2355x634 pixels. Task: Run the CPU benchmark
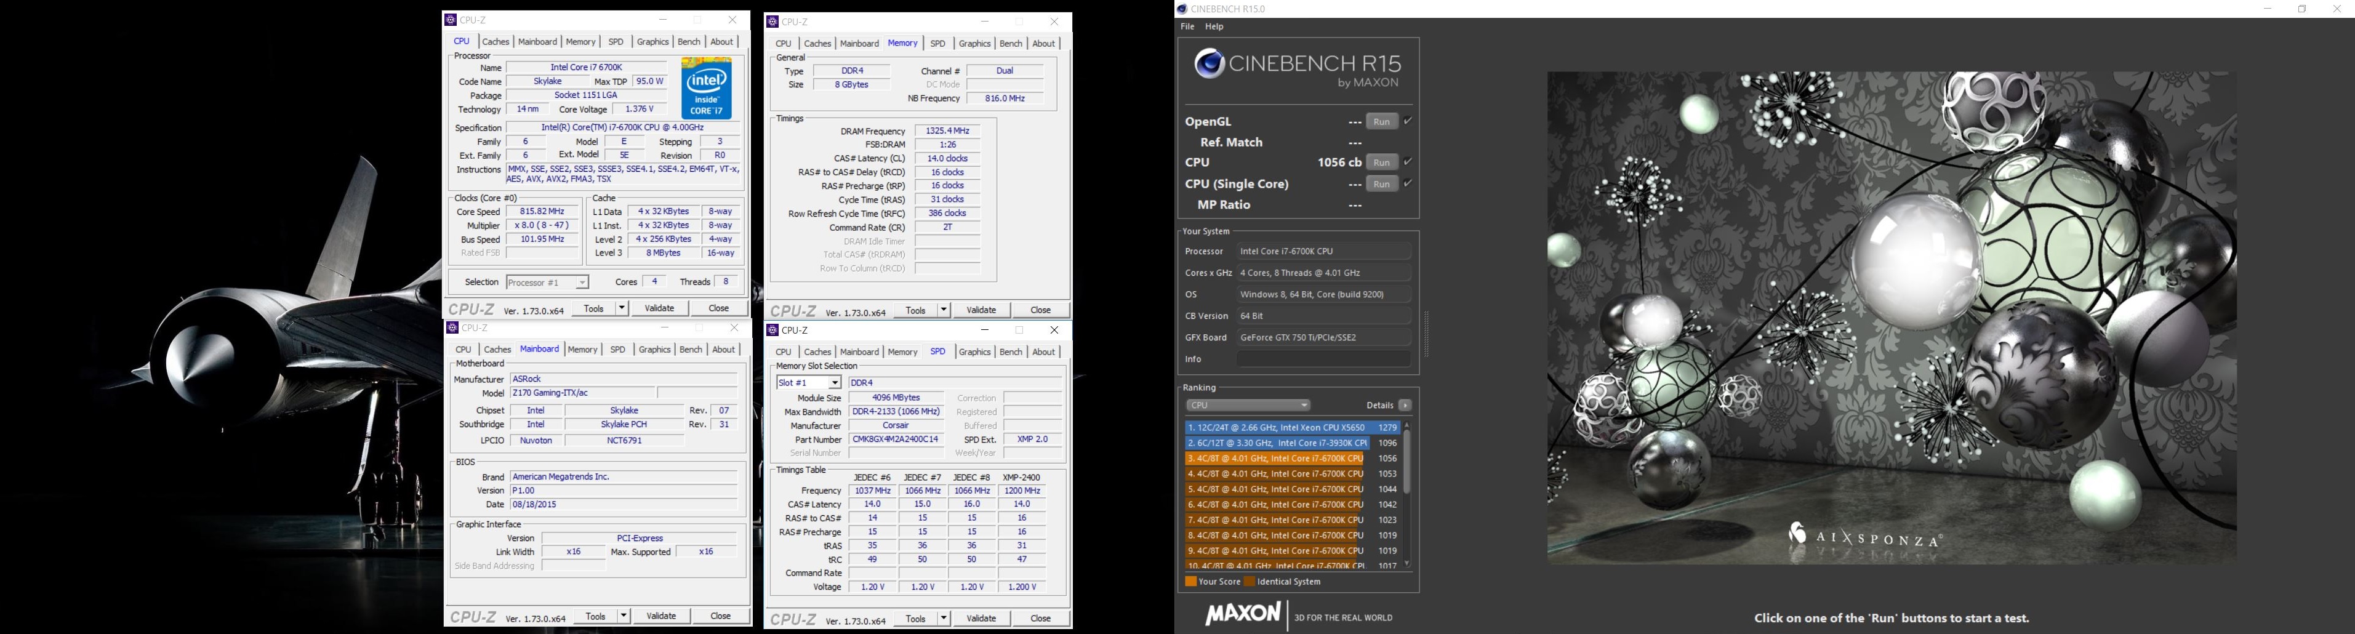1381,163
